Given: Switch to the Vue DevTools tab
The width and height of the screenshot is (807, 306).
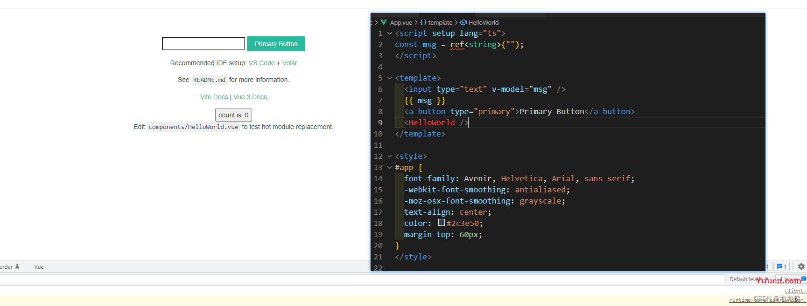Looking at the screenshot, I should click(x=39, y=267).
